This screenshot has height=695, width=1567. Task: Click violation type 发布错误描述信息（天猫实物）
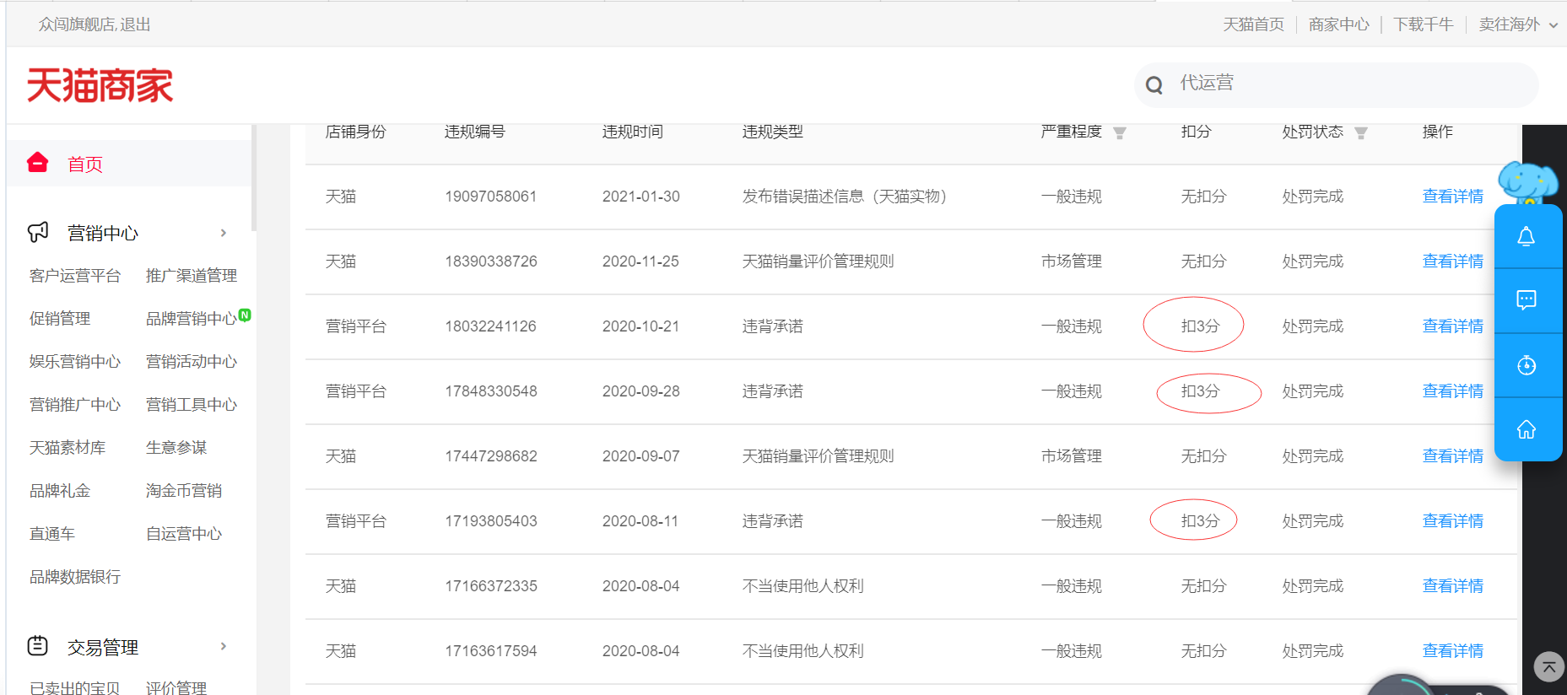(x=845, y=197)
